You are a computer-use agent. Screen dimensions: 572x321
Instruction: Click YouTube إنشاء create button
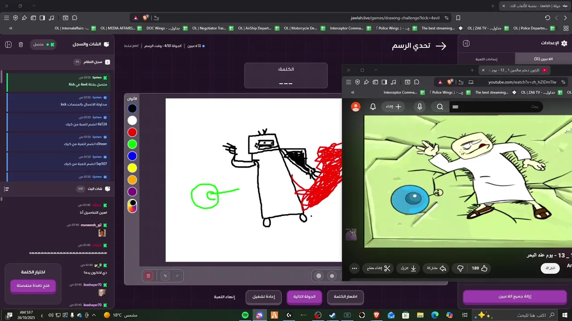[393, 107]
